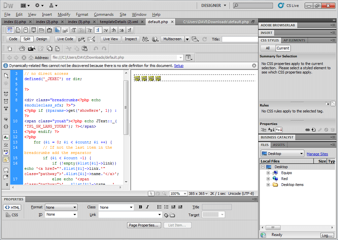The width and height of the screenshot is (338, 240).
Task: Click the Open file icon
Action: click(22, 48)
